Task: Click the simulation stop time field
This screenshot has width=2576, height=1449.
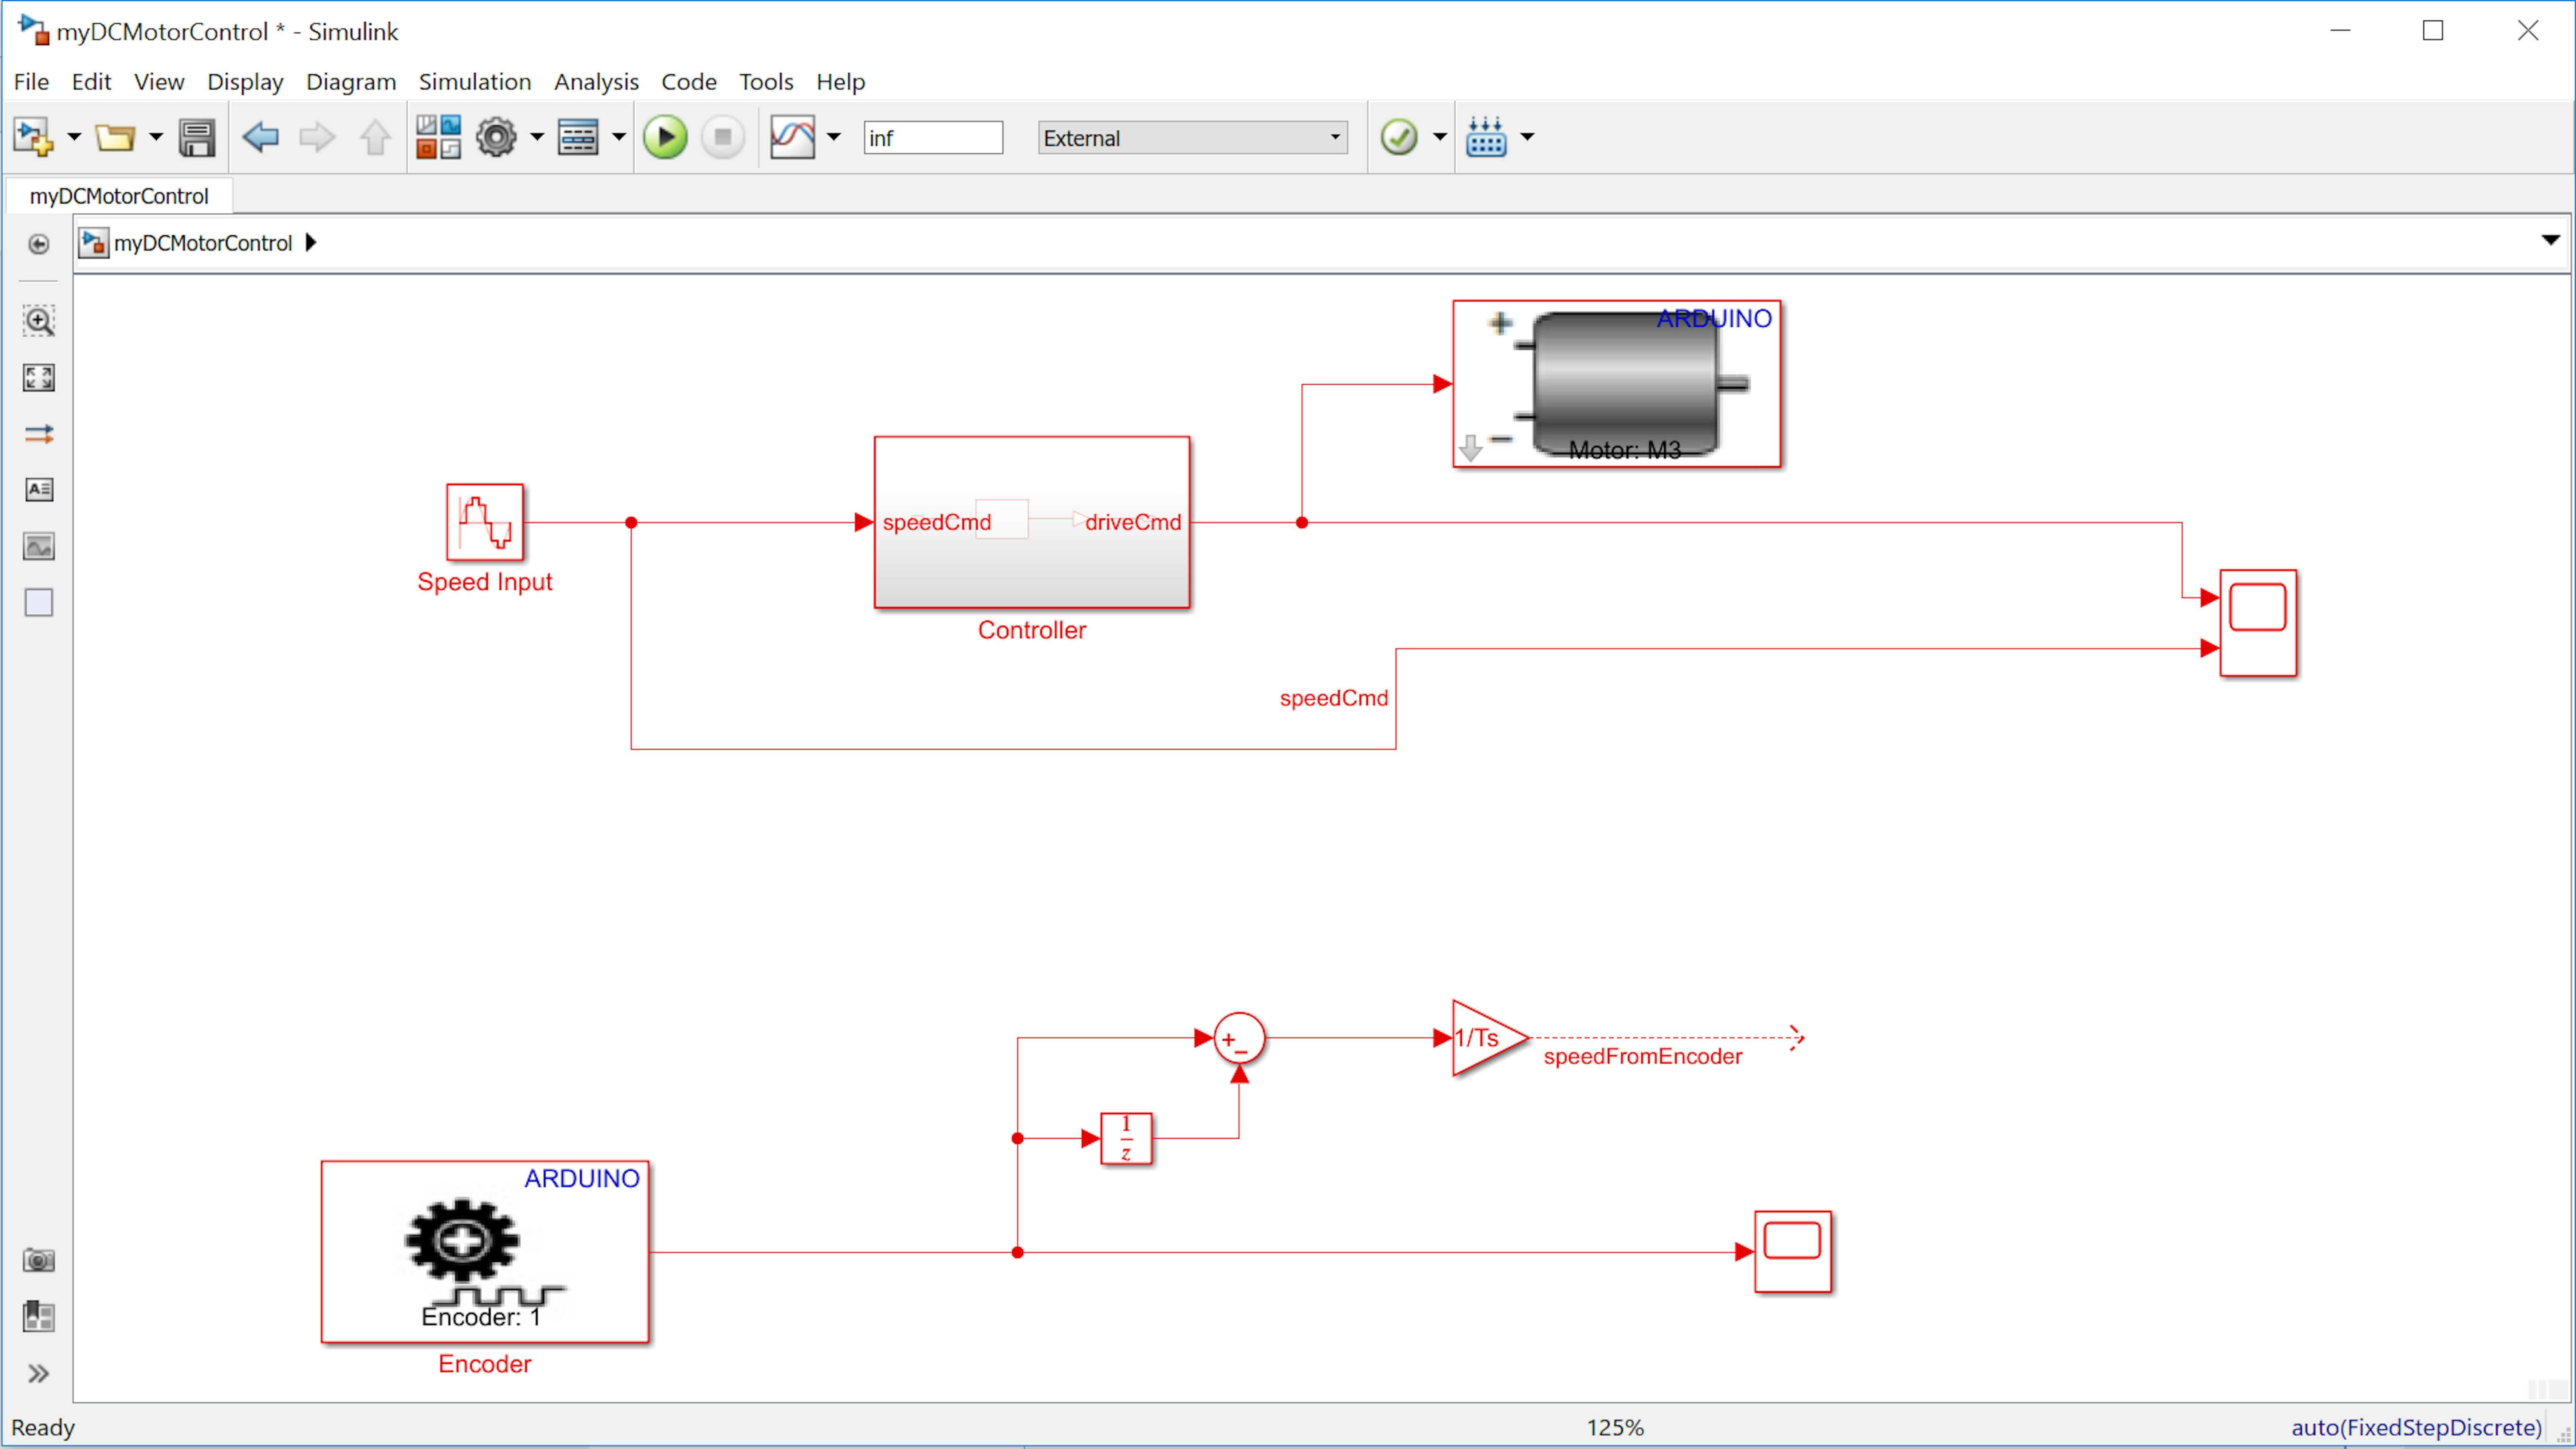Action: click(933, 138)
